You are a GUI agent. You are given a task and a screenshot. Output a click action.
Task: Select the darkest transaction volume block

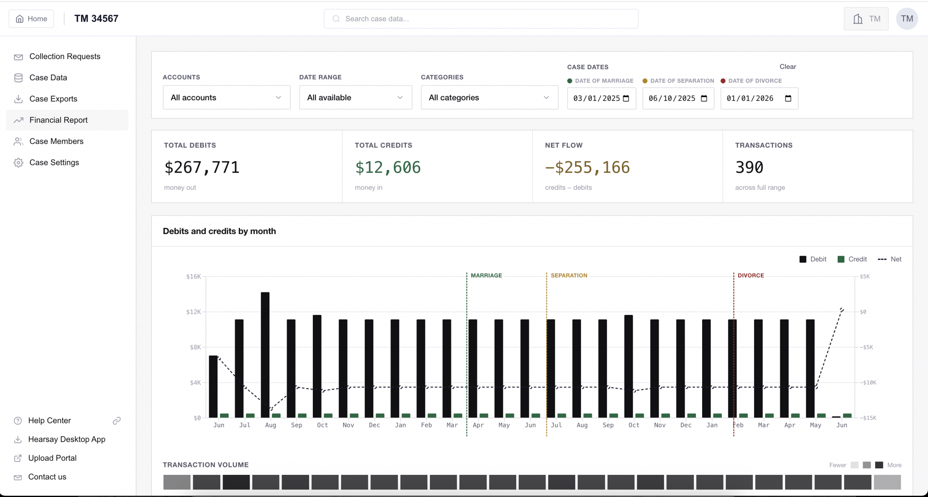tap(236, 482)
